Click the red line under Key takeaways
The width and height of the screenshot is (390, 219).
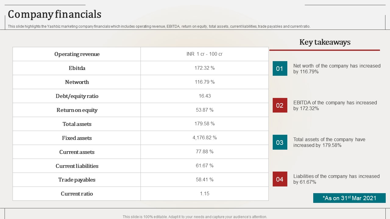point(324,50)
